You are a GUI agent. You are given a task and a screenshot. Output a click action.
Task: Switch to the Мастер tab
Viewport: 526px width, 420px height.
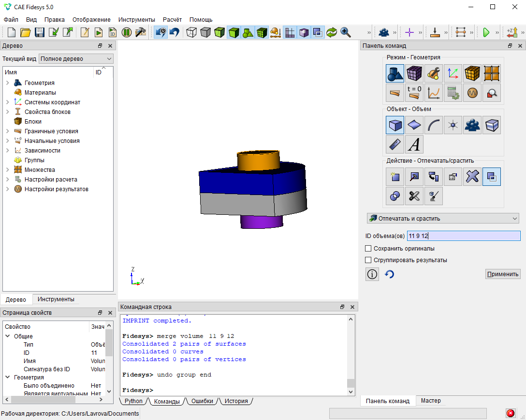431,401
